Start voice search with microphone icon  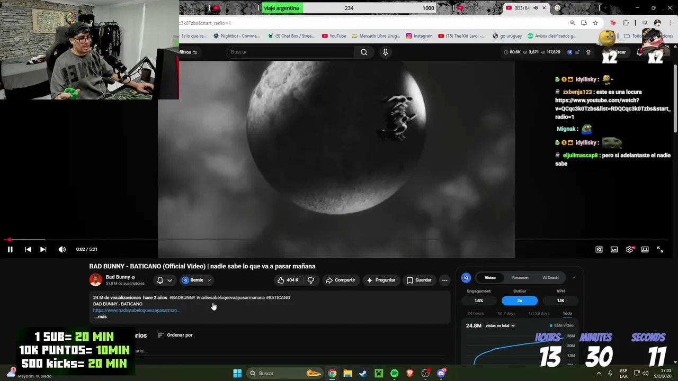pyautogui.click(x=386, y=52)
